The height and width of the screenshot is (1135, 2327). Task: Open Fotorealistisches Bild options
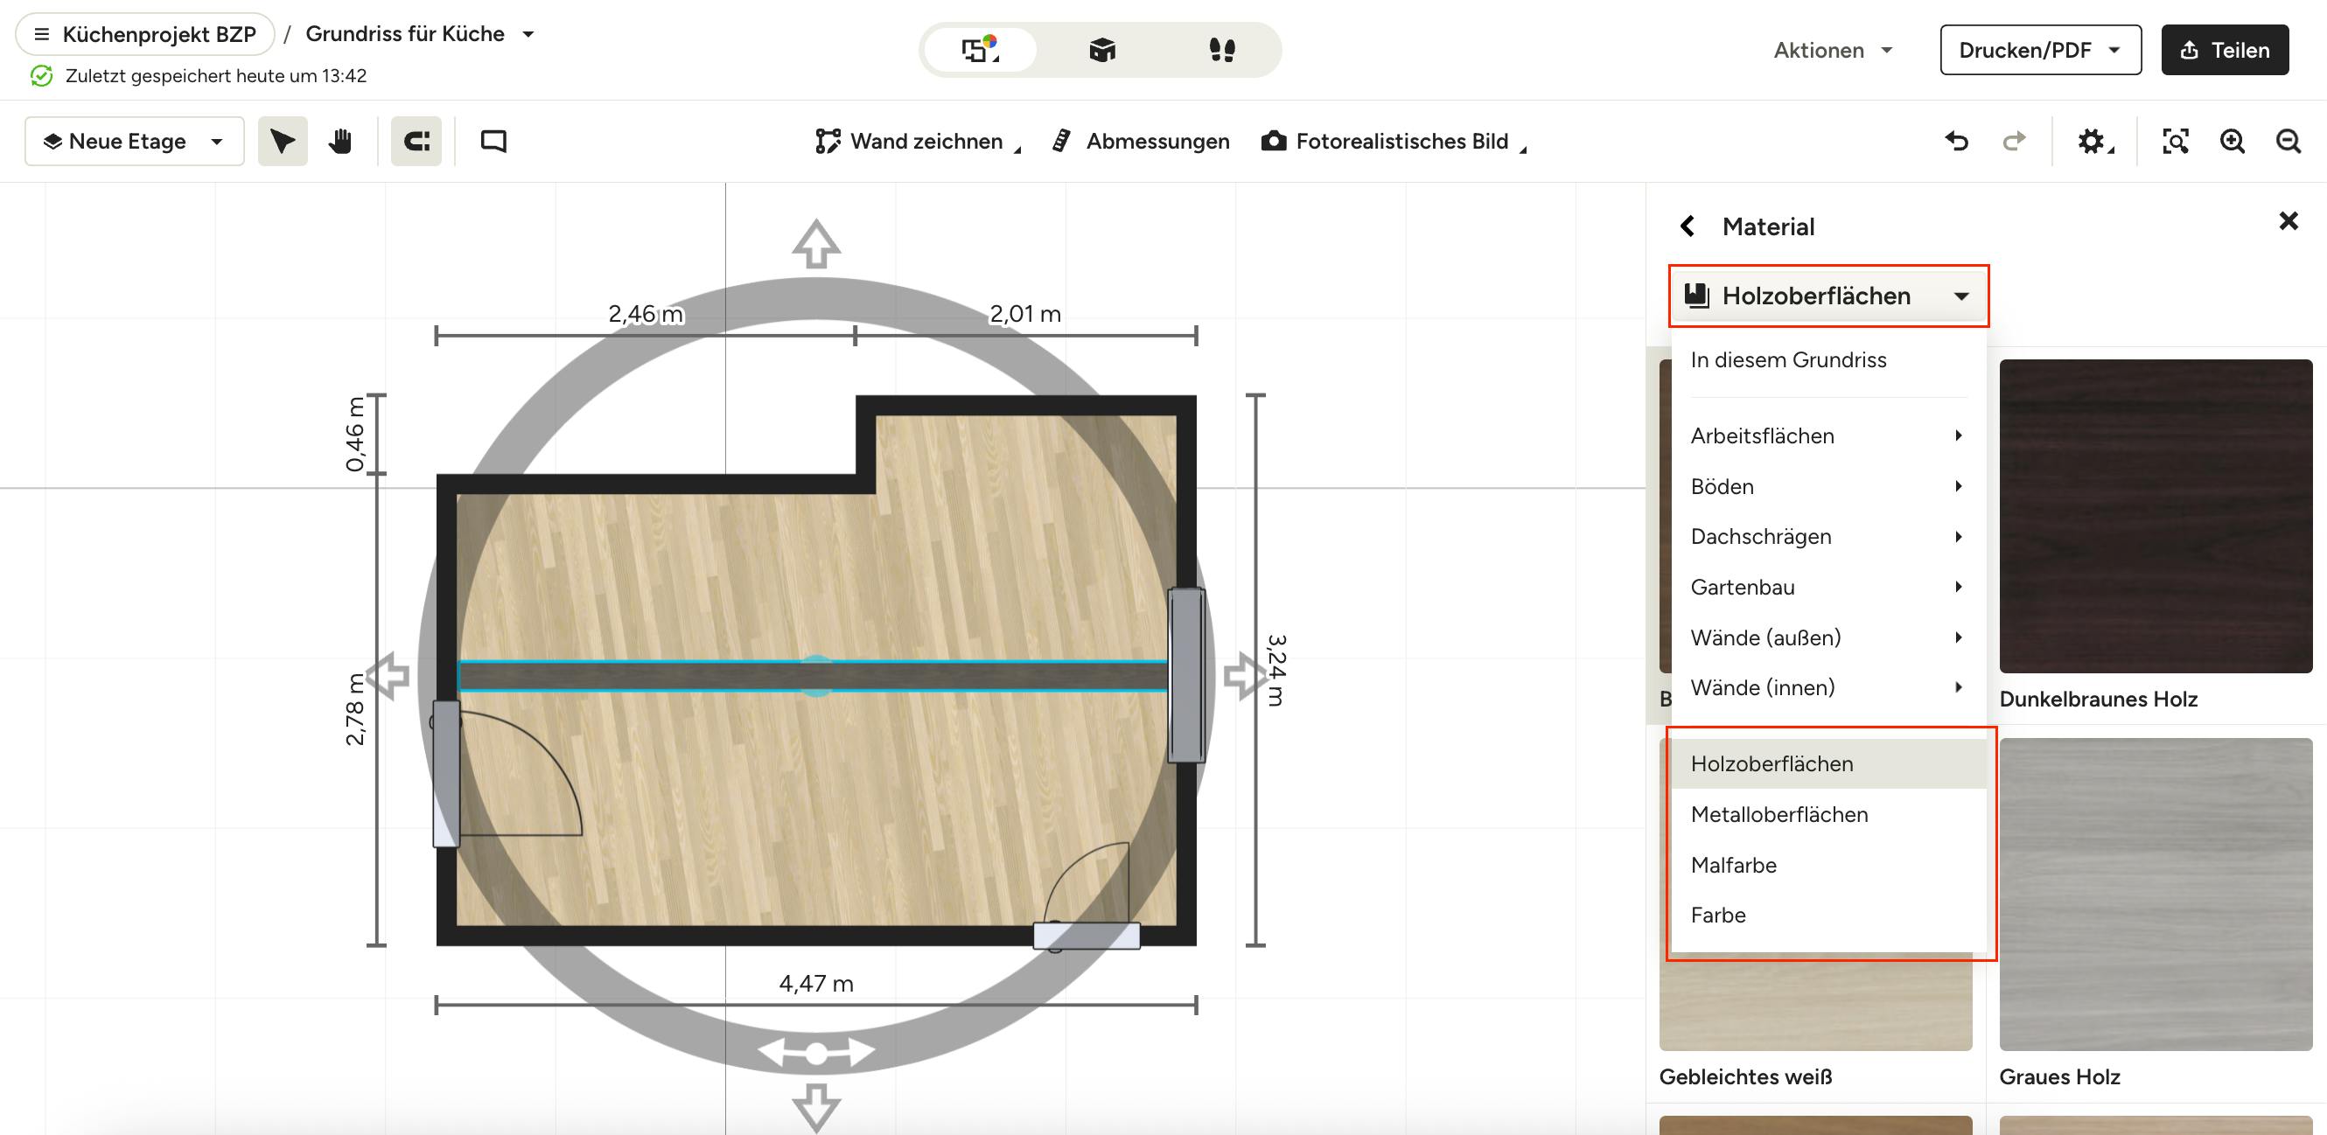pyautogui.click(x=1393, y=141)
